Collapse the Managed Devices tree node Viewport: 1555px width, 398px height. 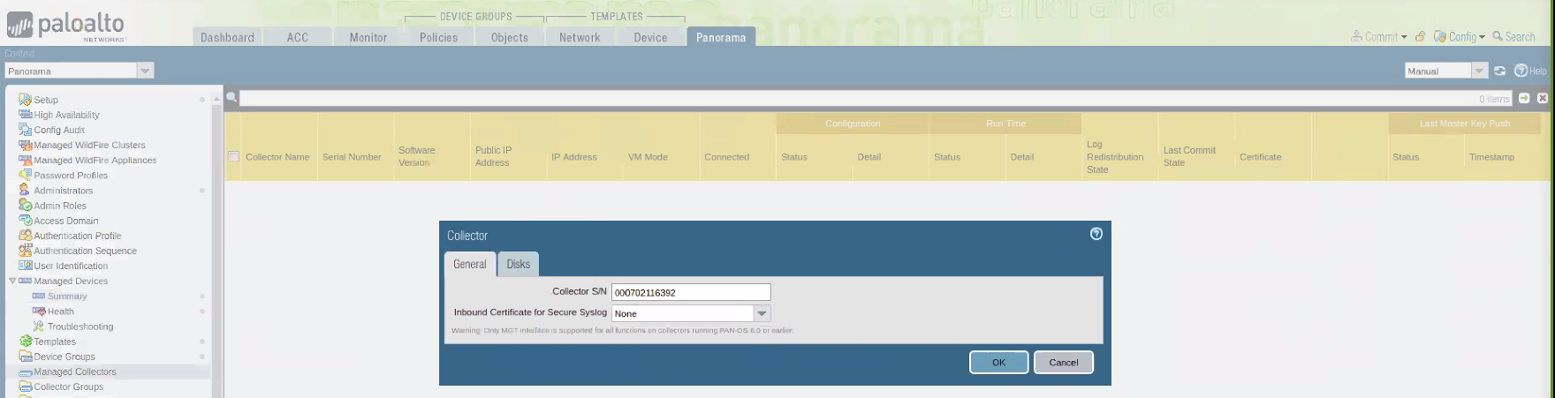tap(12, 281)
